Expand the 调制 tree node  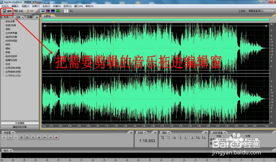coord(3,48)
